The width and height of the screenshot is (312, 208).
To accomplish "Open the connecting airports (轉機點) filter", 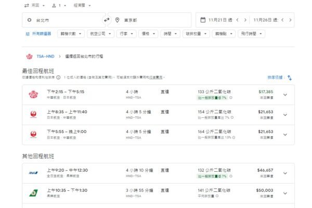I will 224,34.
